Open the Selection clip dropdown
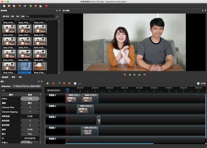 [x=27, y=86]
